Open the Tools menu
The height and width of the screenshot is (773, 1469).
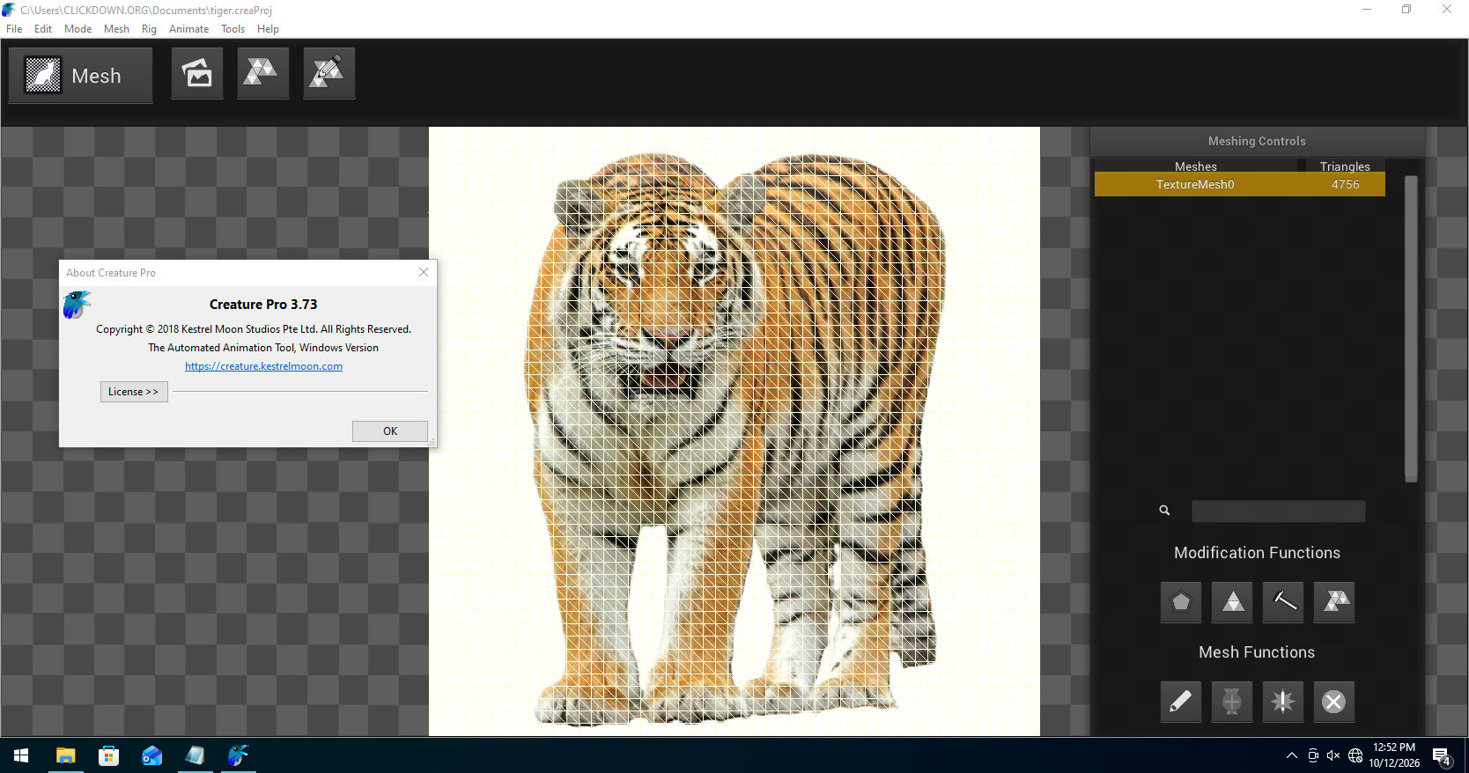click(233, 29)
